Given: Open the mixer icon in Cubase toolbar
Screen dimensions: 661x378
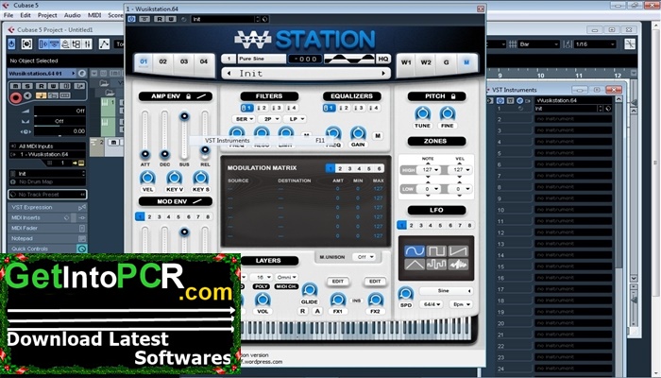Looking at the screenshot, I should click(87, 43).
